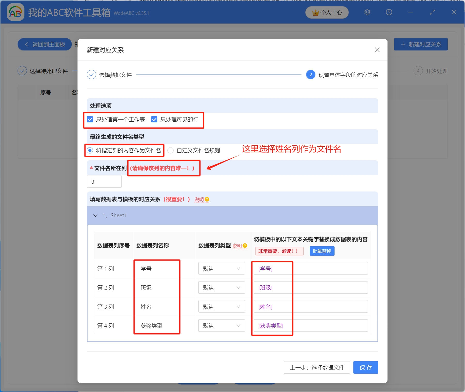
Task: Collapse the Sheet1 section
Action: pyautogui.click(x=95, y=216)
